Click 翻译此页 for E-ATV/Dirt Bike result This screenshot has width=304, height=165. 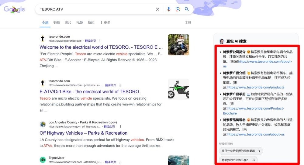pyautogui.click(x=111, y=85)
